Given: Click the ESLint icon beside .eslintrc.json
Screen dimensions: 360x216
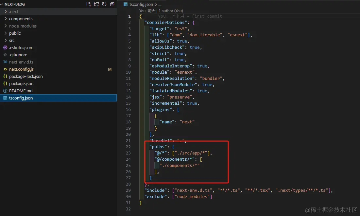Looking at the screenshot, I should [x=5, y=47].
